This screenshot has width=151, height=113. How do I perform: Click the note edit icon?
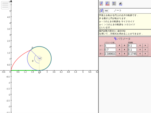[x=101, y=11]
